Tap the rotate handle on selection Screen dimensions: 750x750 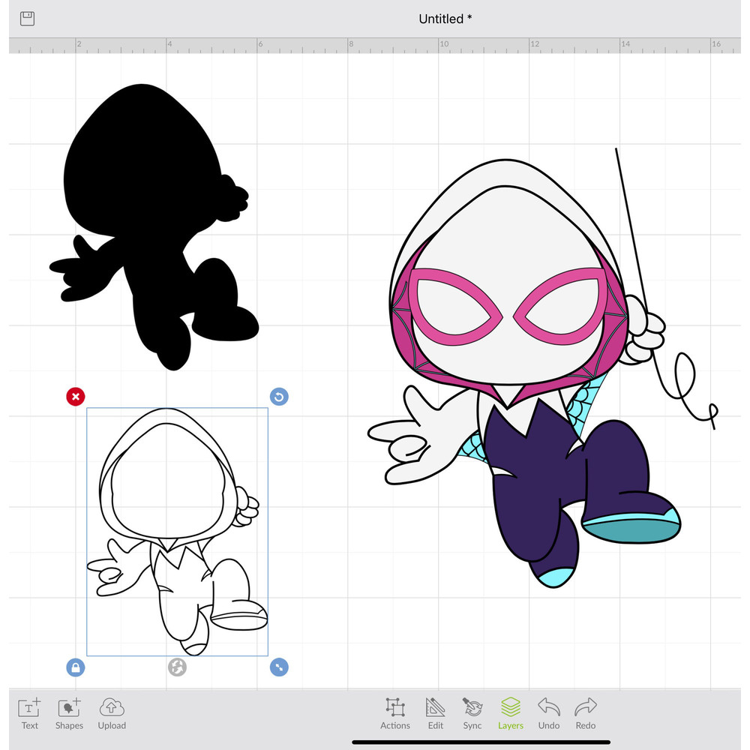279,397
